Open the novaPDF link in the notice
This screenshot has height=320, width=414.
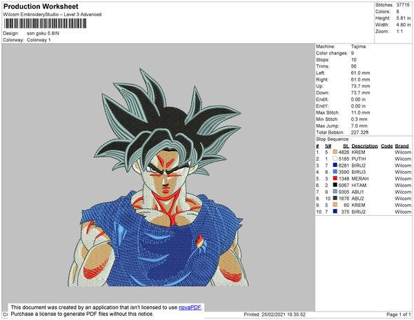[x=190, y=308]
